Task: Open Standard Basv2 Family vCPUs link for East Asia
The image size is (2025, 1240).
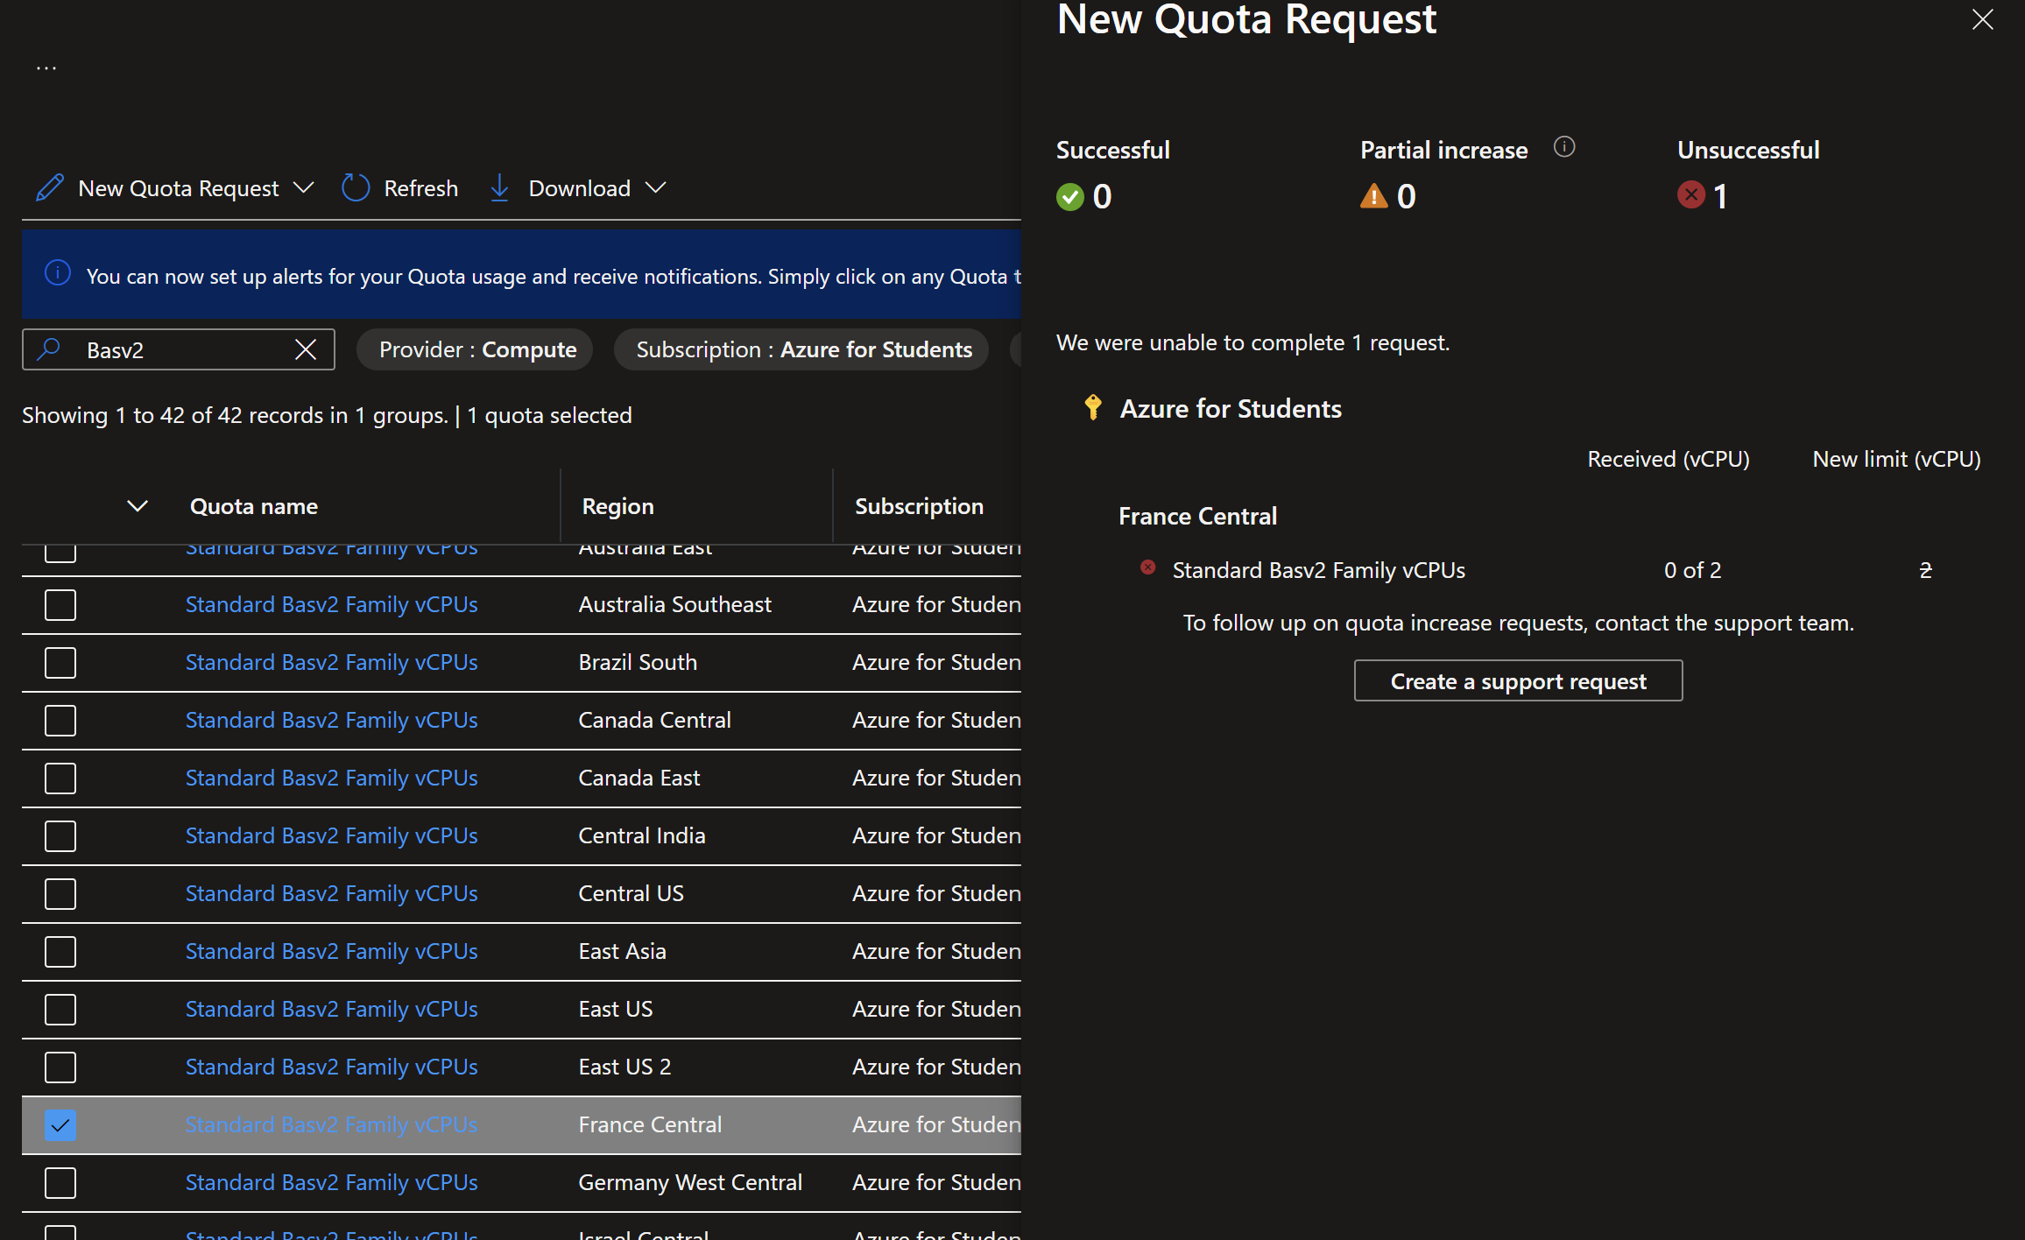Action: click(x=332, y=952)
